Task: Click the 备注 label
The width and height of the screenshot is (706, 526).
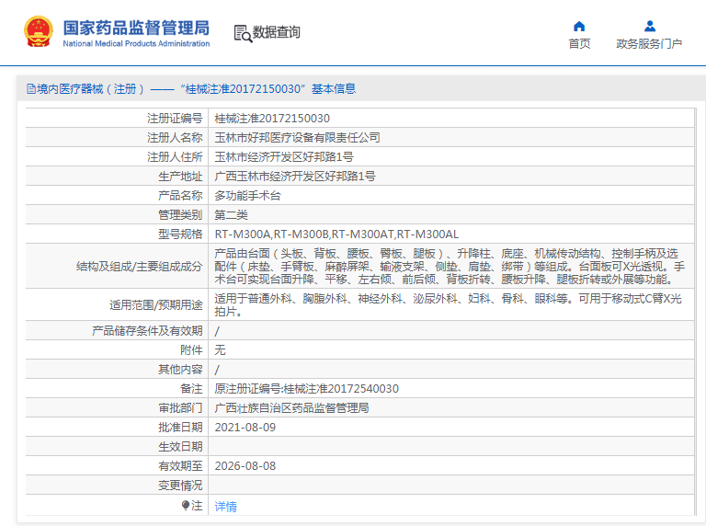Action: tap(191, 389)
